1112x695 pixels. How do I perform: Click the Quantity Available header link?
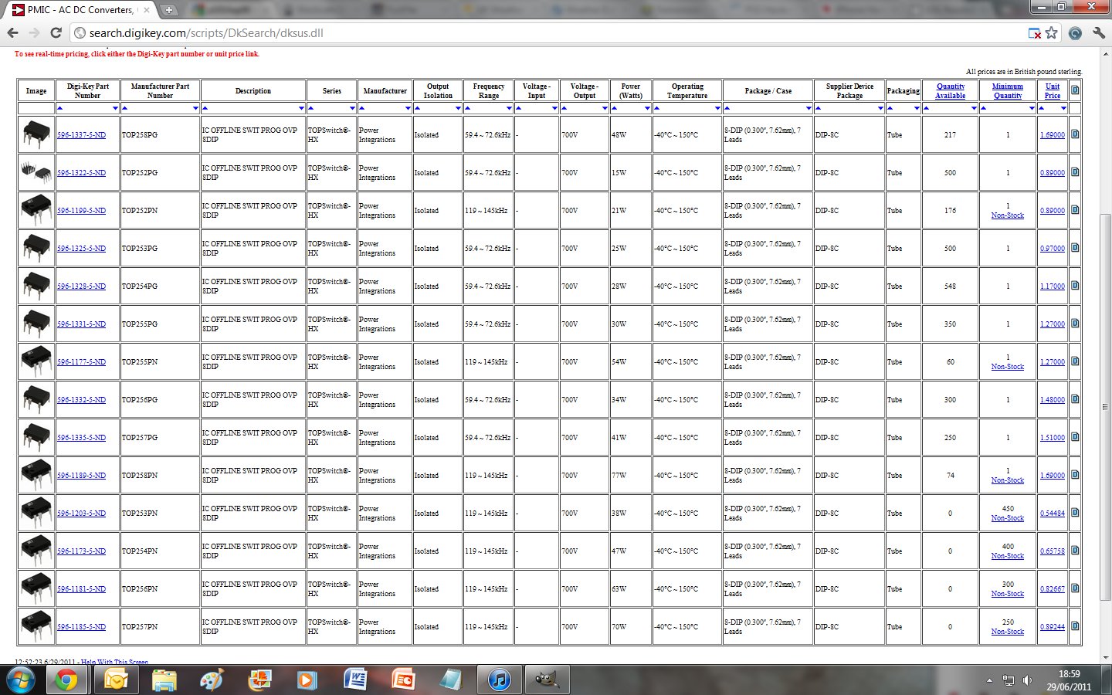coord(951,91)
